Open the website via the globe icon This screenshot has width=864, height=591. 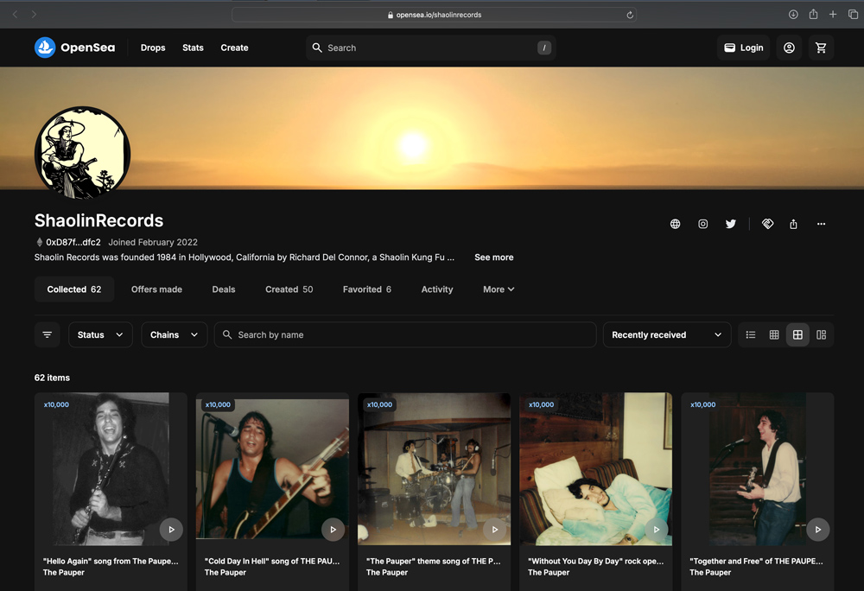[675, 224]
